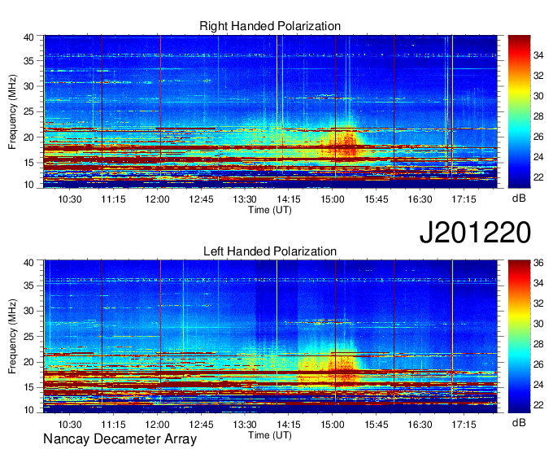Click the "dB" label under the bottom colorbar

519,422
